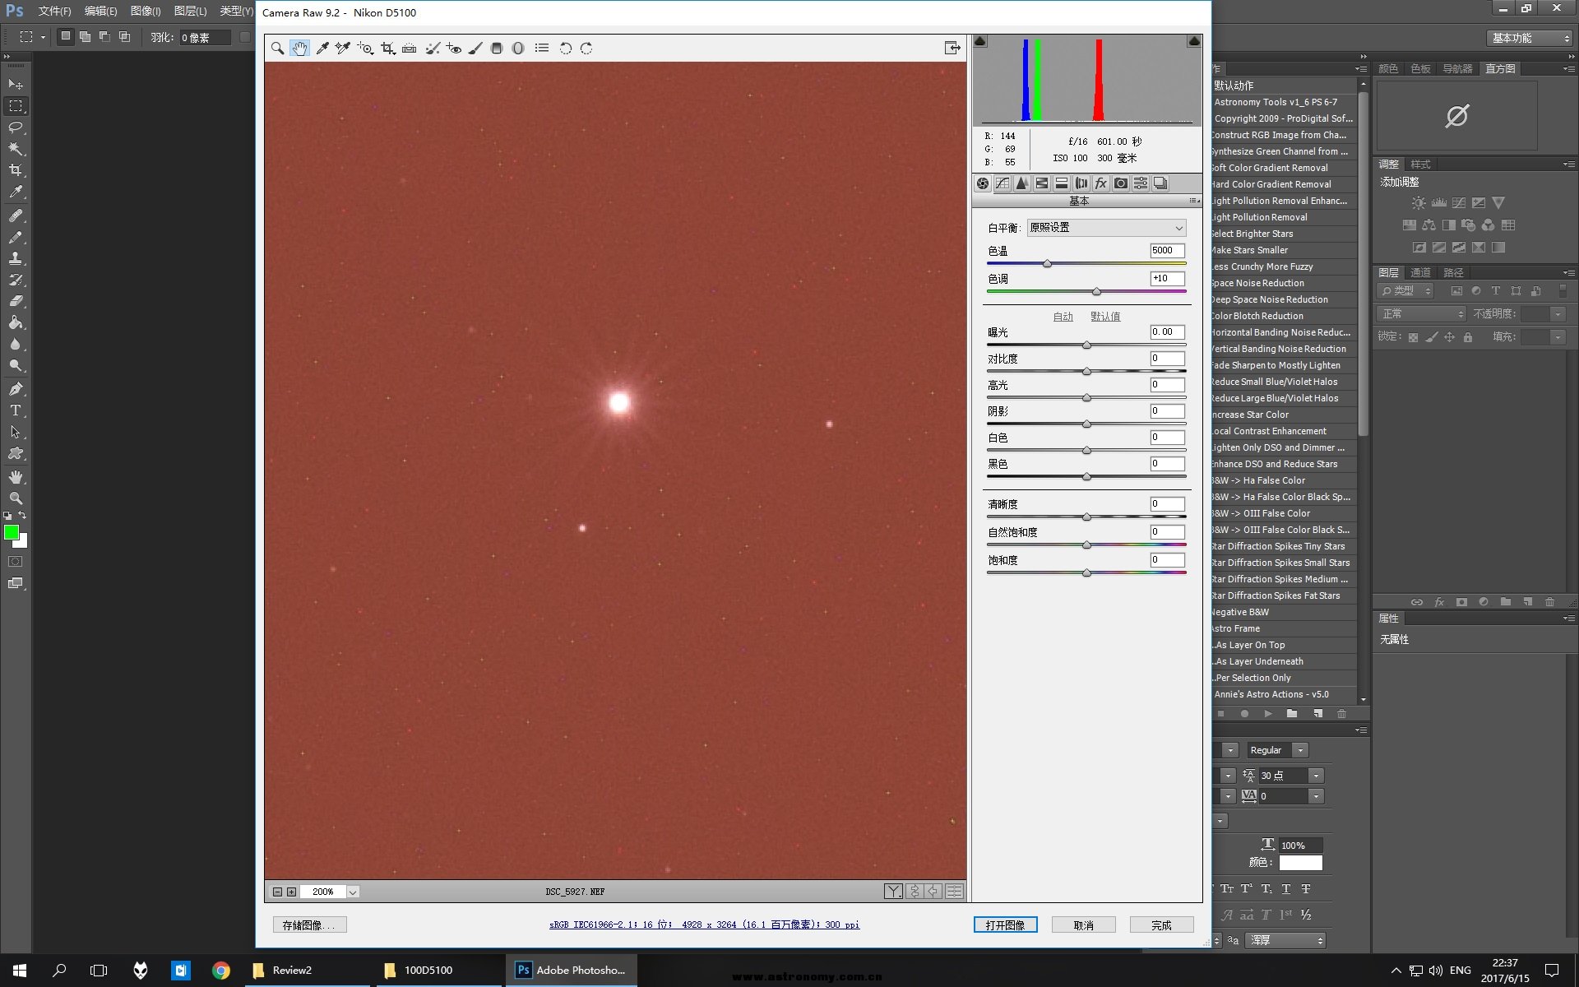Viewport: 1579px width, 987px height.
Task: Open the Regular font style dropdown
Action: pyautogui.click(x=1300, y=750)
